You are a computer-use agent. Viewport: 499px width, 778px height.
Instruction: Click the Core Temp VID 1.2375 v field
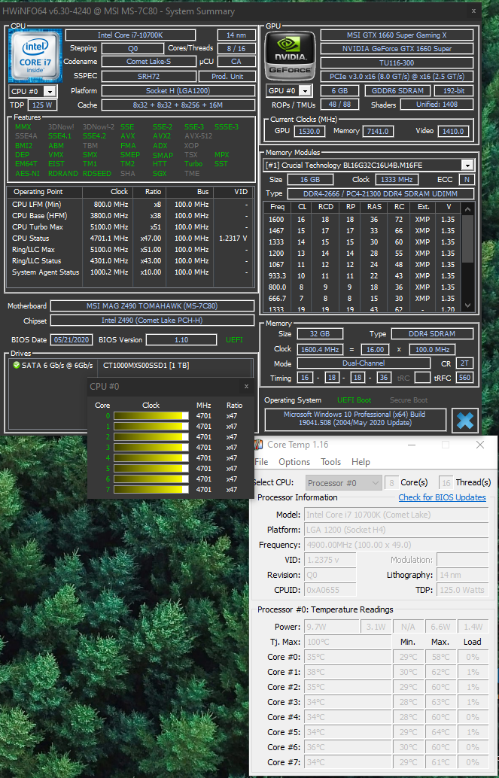click(x=330, y=560)
